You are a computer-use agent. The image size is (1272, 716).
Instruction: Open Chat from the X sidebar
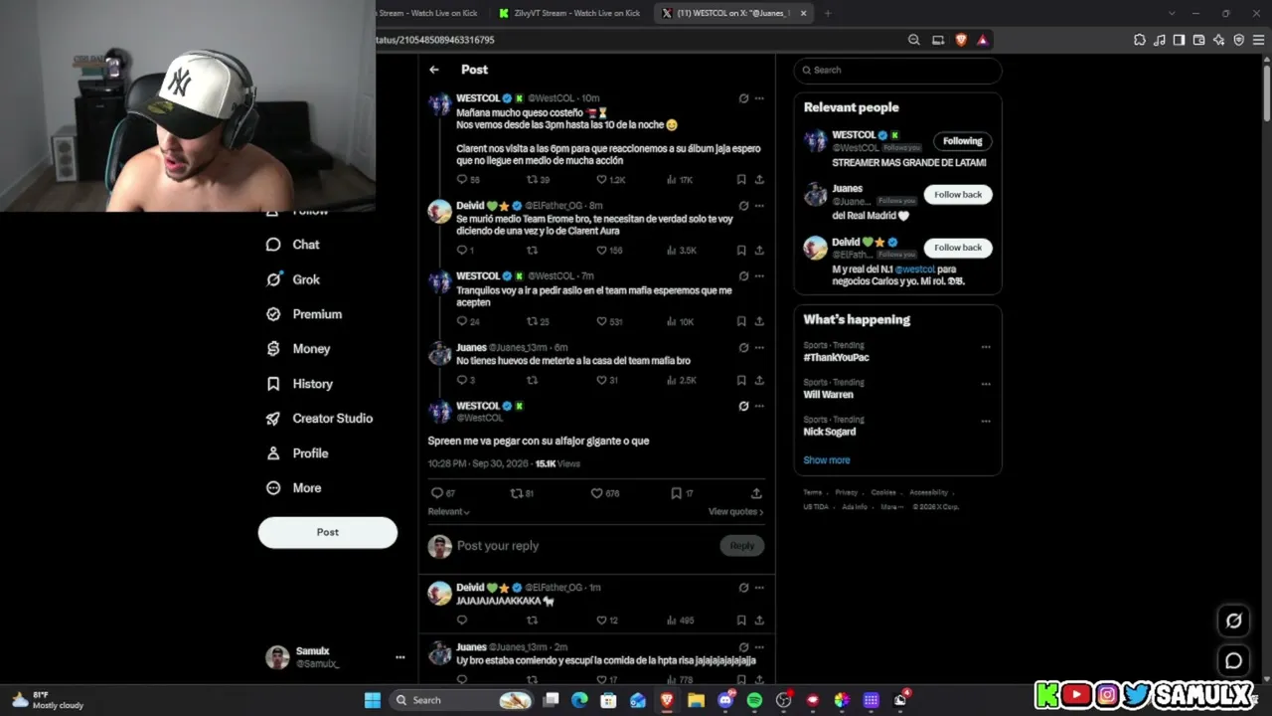[x=293, y=245]
